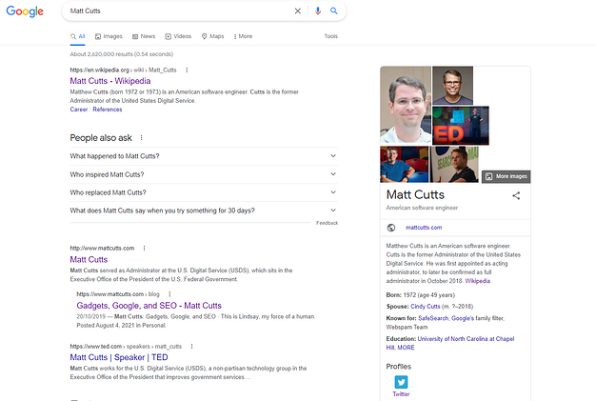The height and width of the screenshot is (401, 596).
Task: Click the More images button
Action: [506, 176]
